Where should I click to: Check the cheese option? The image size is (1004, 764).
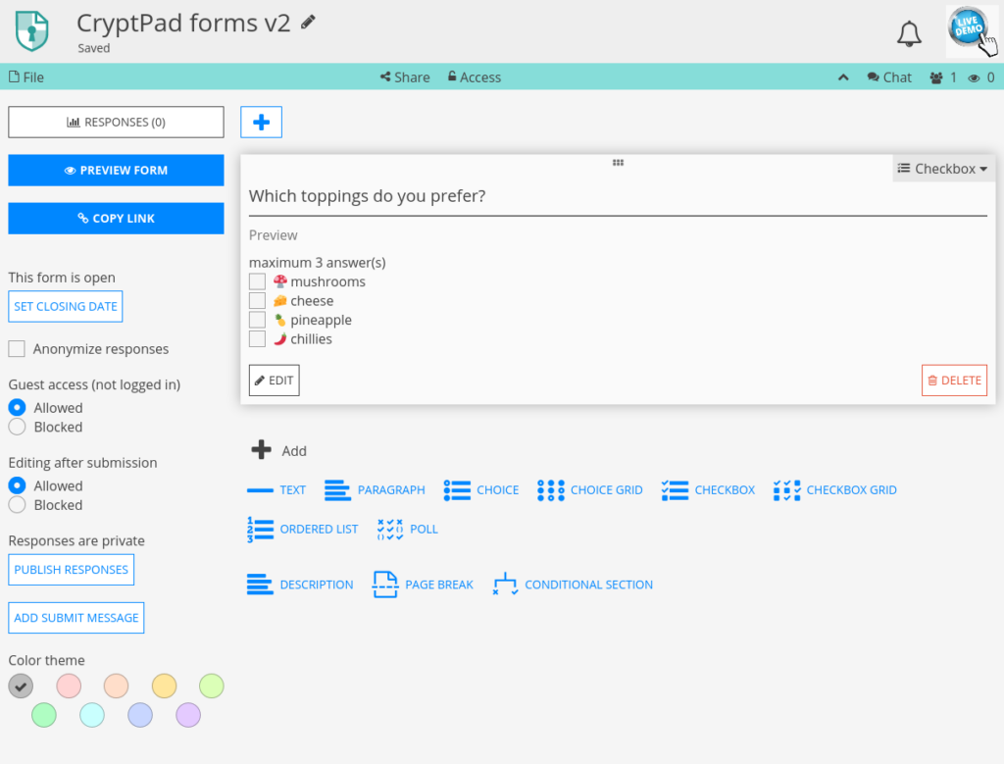pos(258,300)
